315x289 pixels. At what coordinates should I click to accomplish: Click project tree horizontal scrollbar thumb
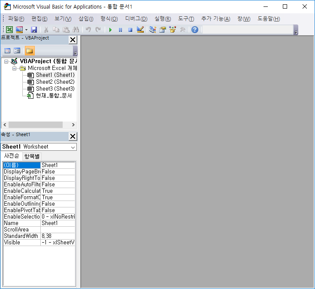(36, 125)
